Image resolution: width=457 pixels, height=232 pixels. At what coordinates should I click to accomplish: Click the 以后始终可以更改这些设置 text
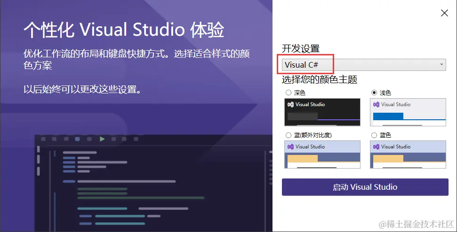(x=82, y=90)
